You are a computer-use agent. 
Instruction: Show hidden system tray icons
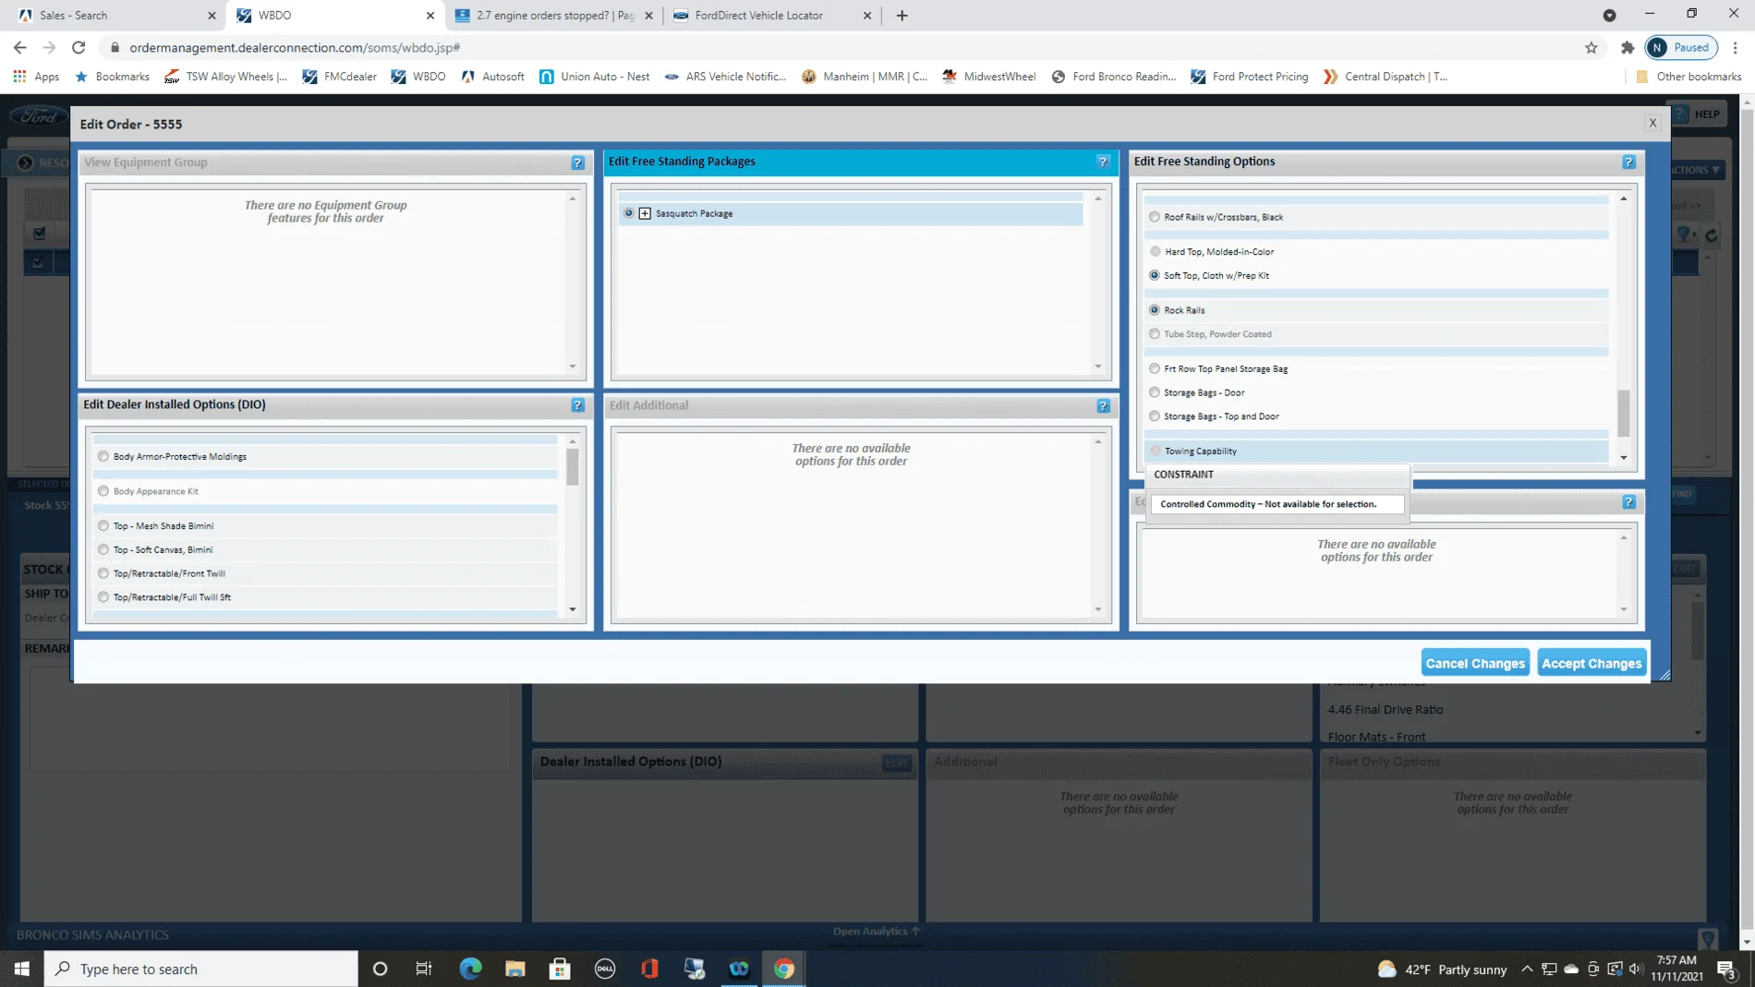(x=1527, y=969)
